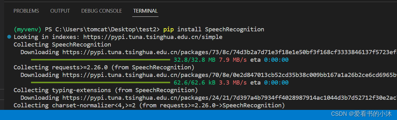Image resolution: width=397 pixels, height=120 pixels.
Task: Activate the TERMINAL tab
Action: (146, 11)
